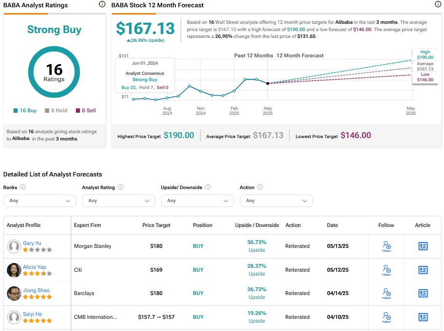
Task: Click the Upside / Downside column header
Action: tap(257, 225)
